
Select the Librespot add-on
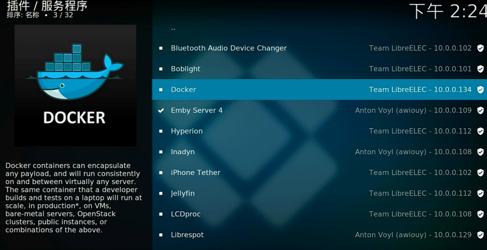319,235
